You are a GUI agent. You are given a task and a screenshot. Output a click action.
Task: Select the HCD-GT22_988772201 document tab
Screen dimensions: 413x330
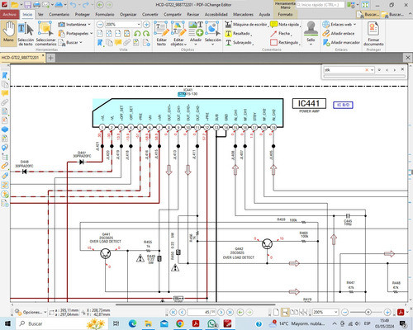(21, 58)
